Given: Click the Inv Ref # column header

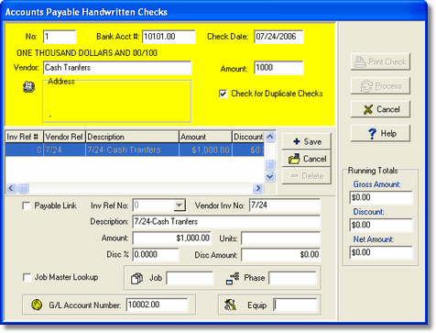Looking at the screenshot, I should 24,137.
